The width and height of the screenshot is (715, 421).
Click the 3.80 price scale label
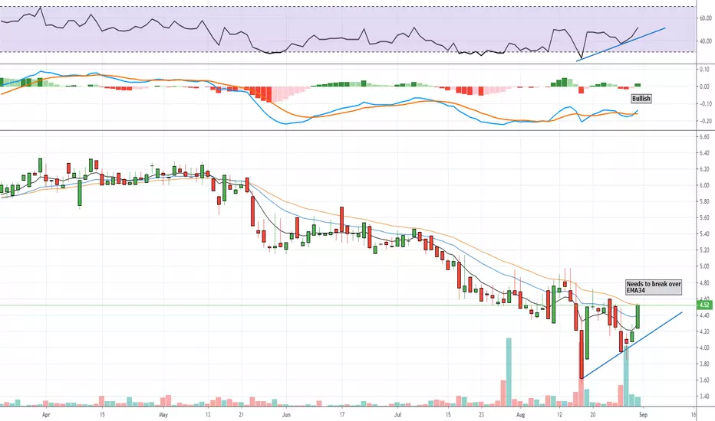704,364
